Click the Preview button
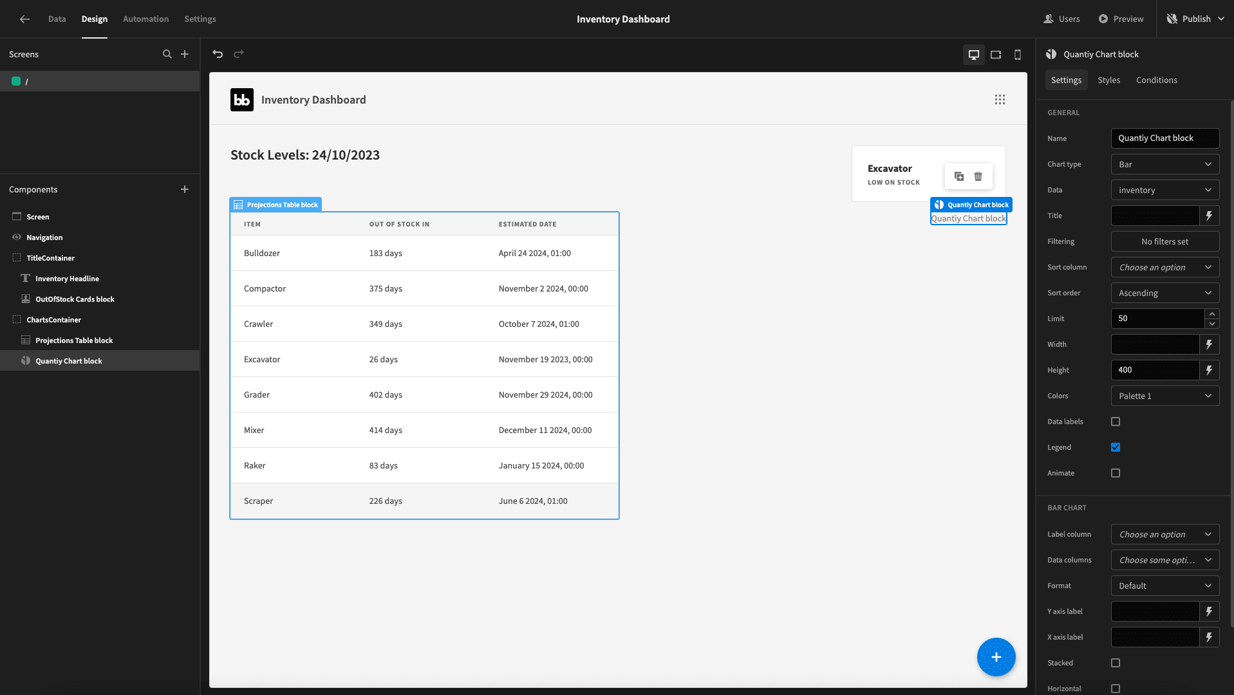The height and width of the screenshot is (695, 1234). 1121,19
